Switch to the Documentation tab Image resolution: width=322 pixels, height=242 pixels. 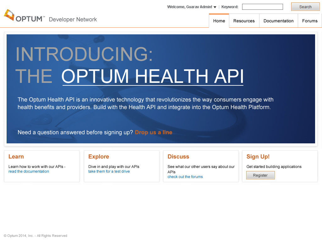click(x=278, y=21)
